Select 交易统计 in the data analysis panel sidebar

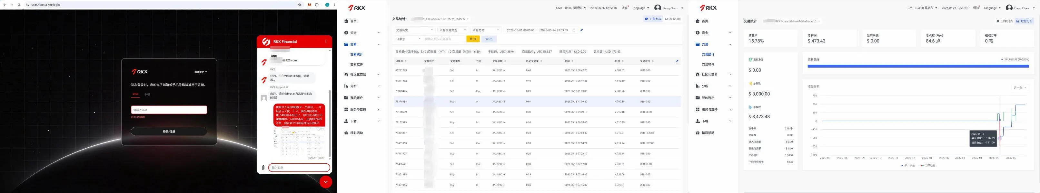[708, 54]
